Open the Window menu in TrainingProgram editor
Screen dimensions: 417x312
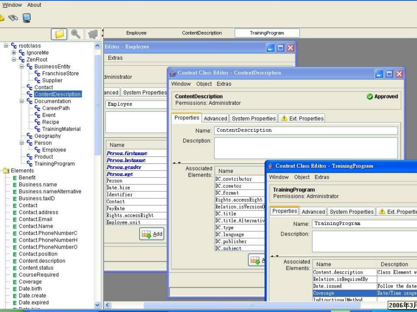[x=279, y=177]
